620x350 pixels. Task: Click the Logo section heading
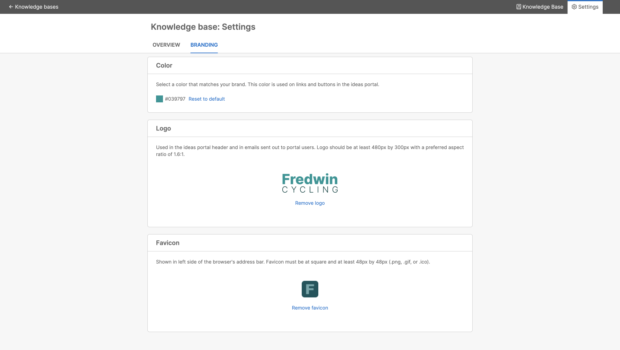coord(163,128)
